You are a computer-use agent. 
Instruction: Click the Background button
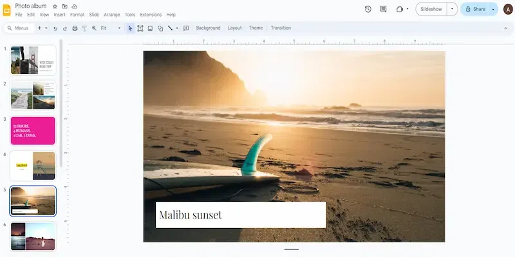tap(208, 28)
